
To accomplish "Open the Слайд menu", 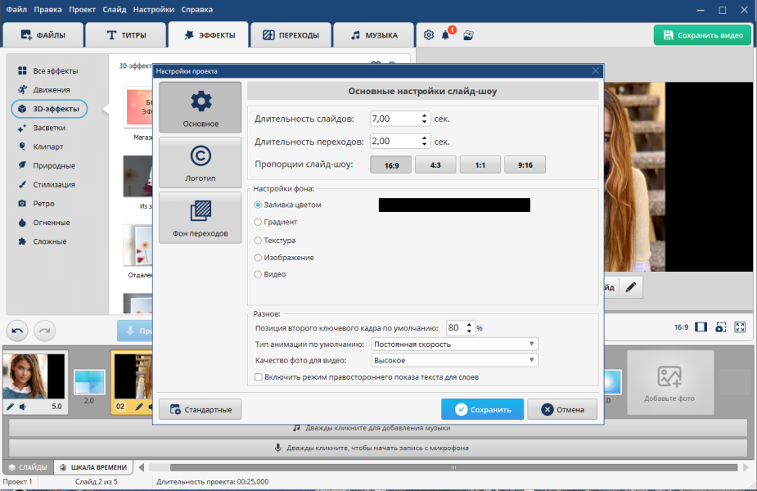I will point(114,10).
